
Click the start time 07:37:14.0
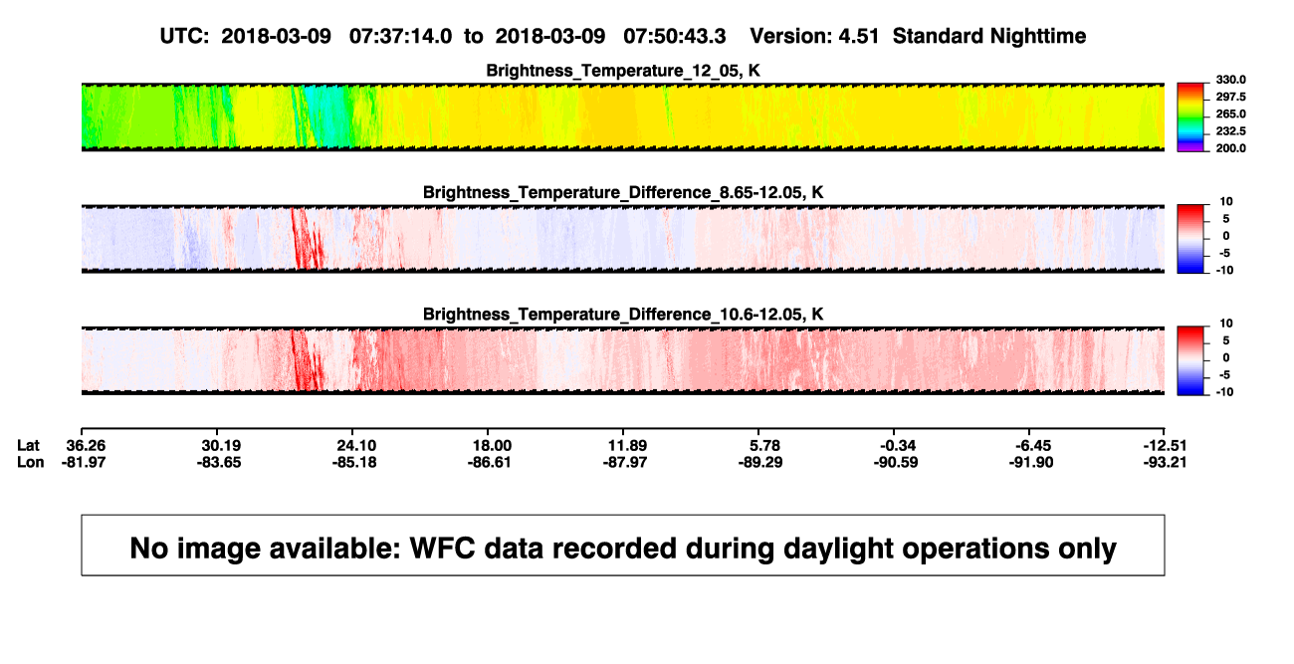pyautogui.click(x=401, y=36)
